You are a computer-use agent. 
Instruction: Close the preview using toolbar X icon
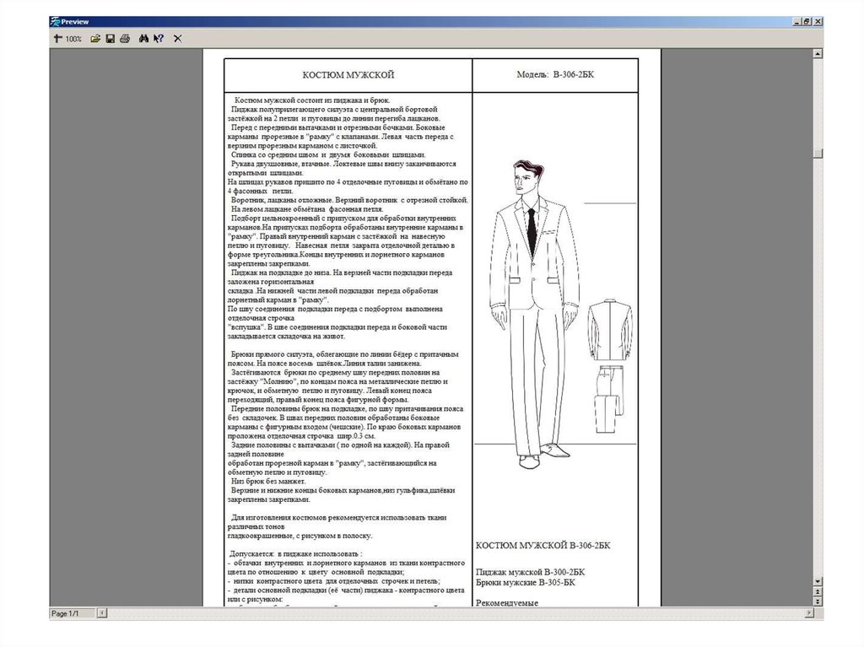(177, 39)
